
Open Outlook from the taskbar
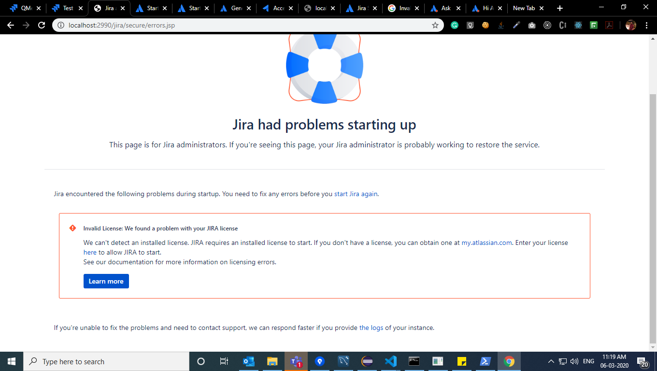[249, 361]
